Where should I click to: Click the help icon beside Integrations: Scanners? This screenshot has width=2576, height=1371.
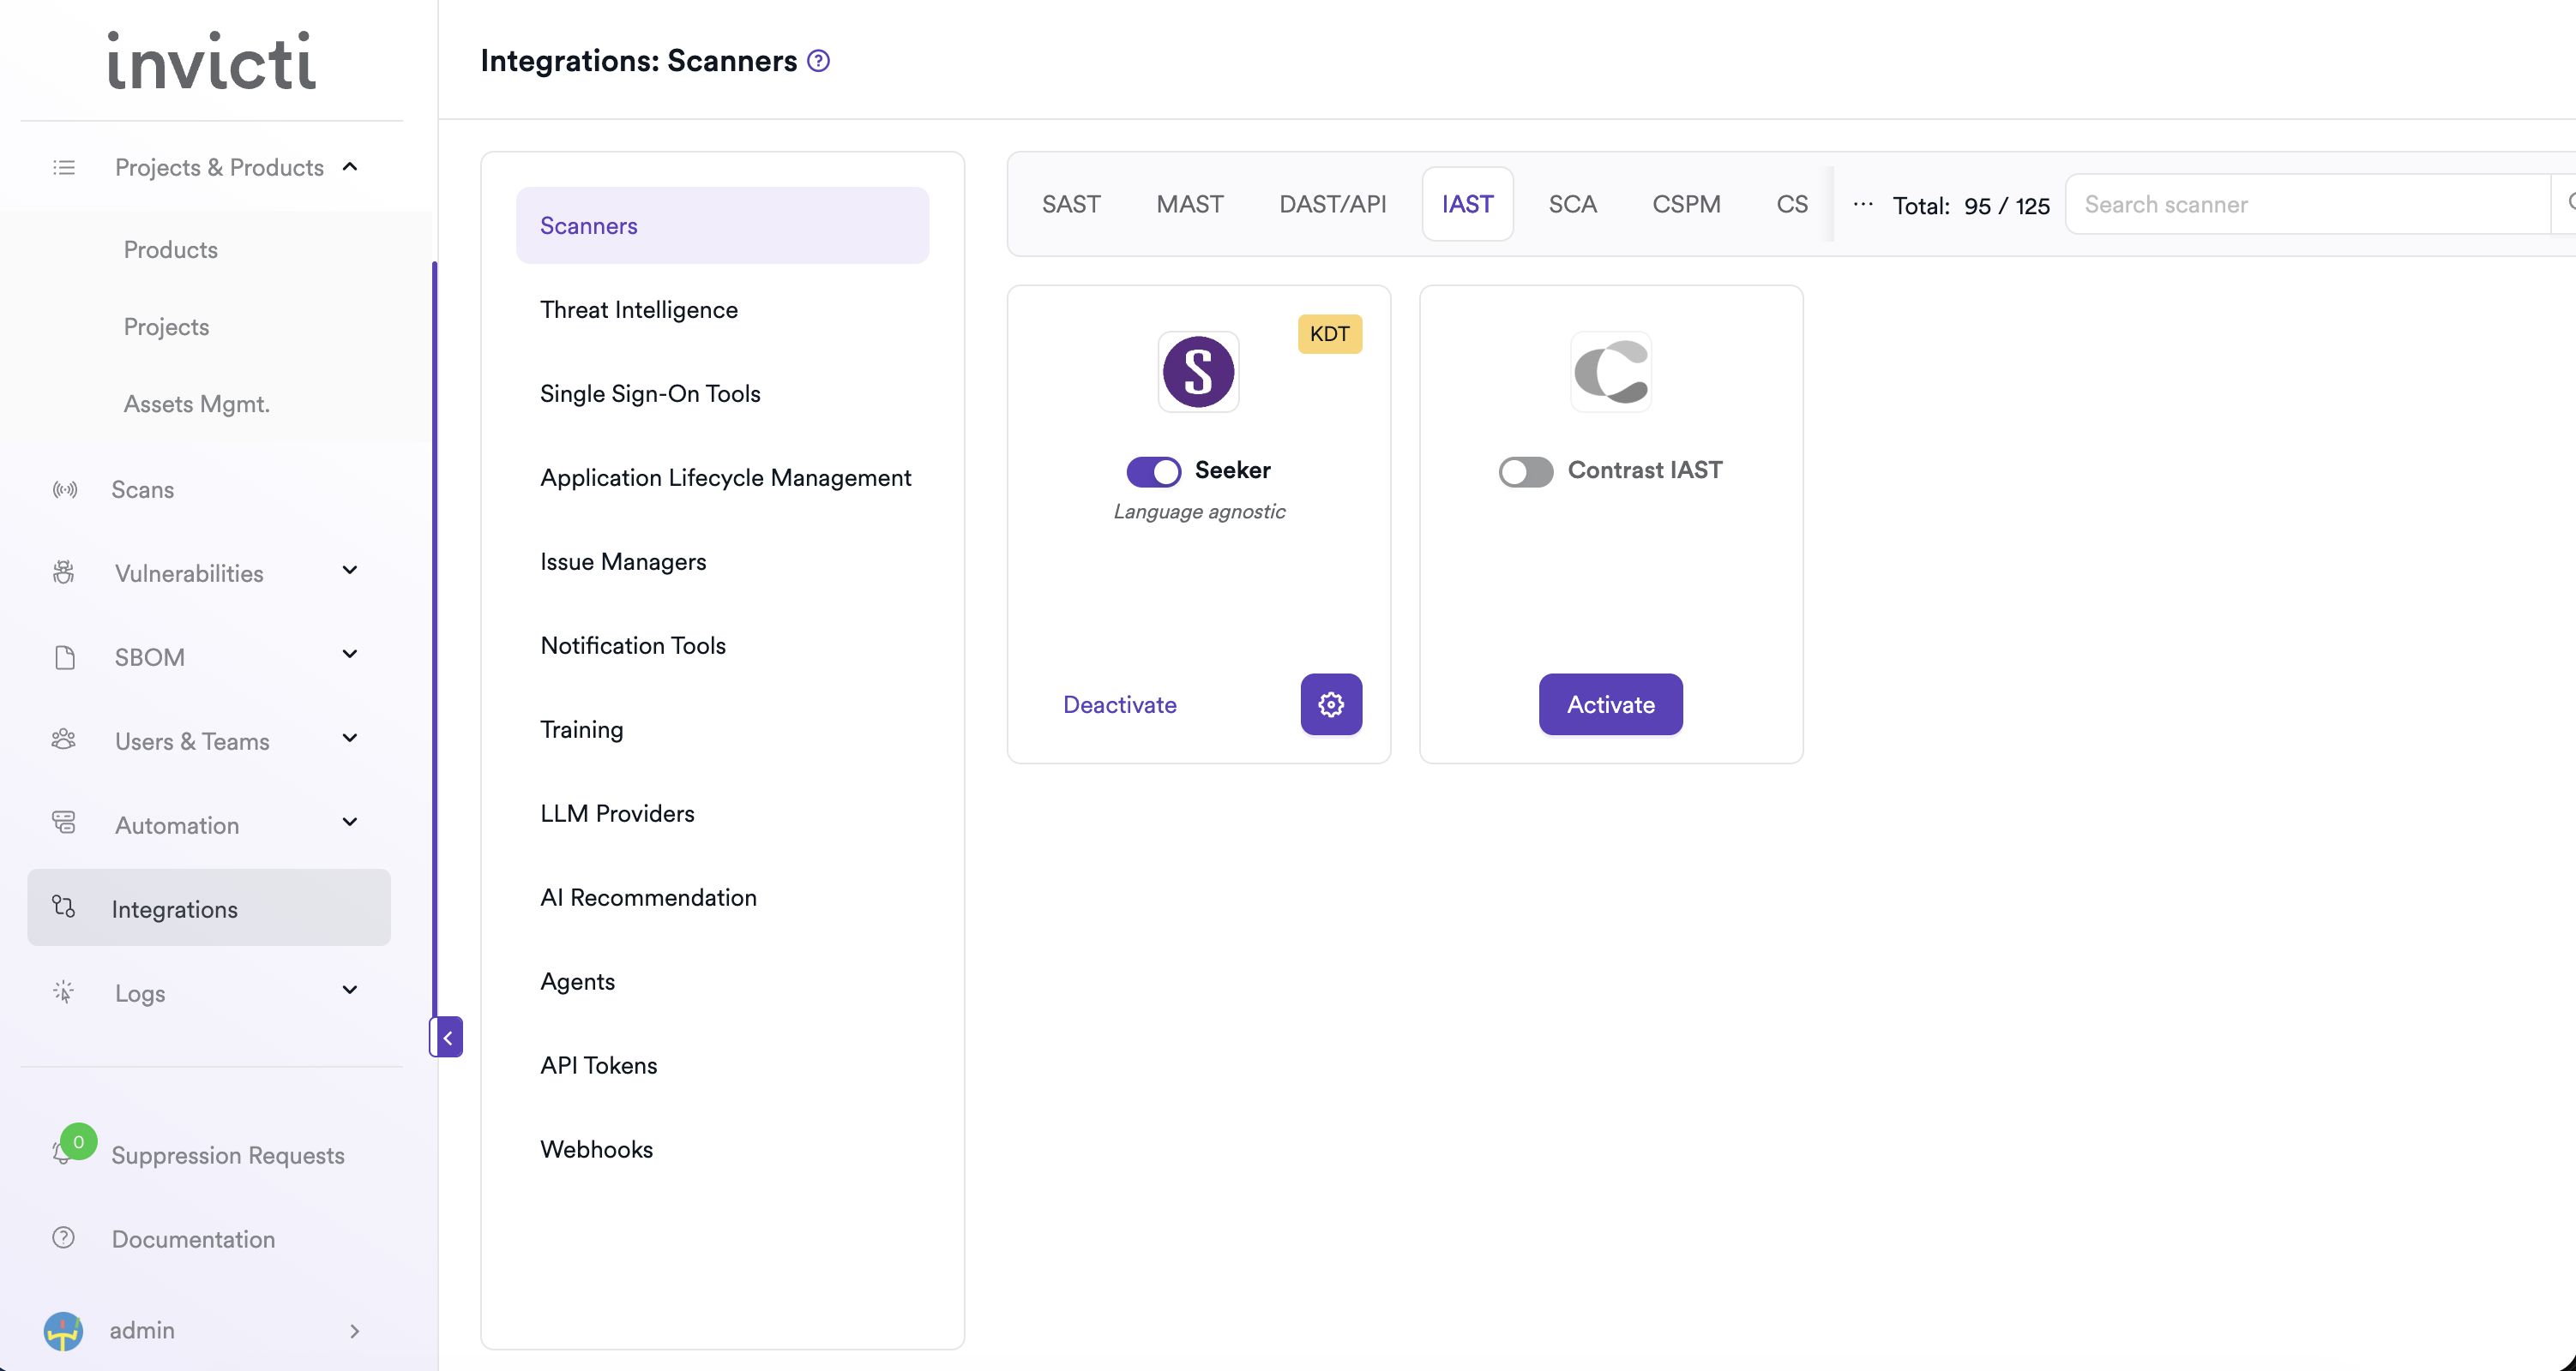[818, 61]
